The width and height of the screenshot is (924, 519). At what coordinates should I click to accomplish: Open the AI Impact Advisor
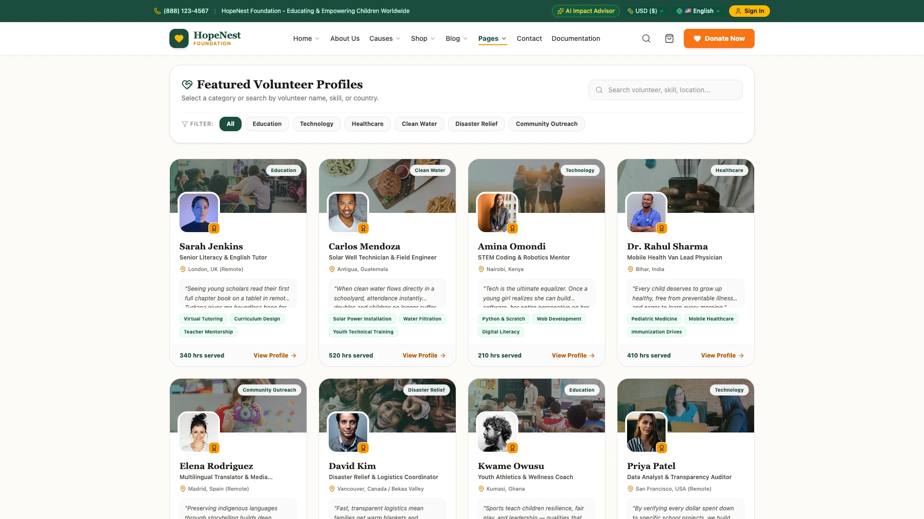[x=586, y=11]
